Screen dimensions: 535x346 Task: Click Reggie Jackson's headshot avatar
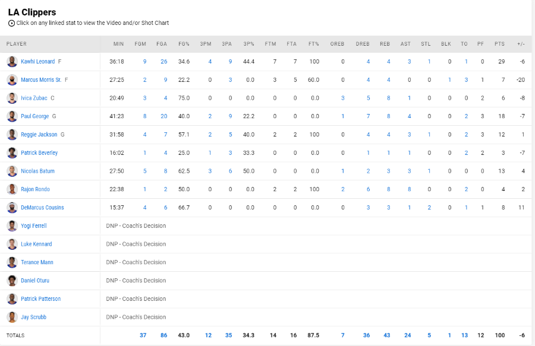[x=12, y=135]
